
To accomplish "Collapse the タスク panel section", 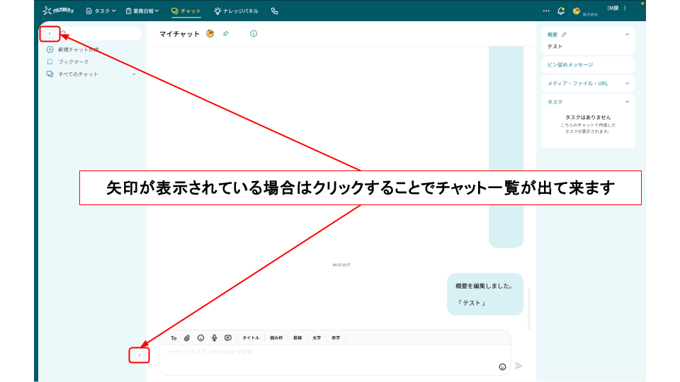I will (627, 102).
